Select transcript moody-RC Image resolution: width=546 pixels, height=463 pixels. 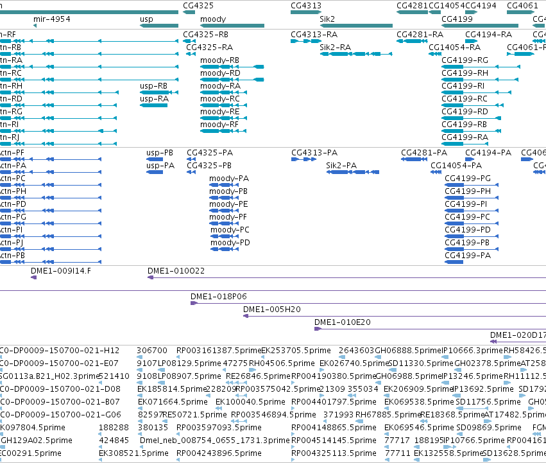pos(223,105)
